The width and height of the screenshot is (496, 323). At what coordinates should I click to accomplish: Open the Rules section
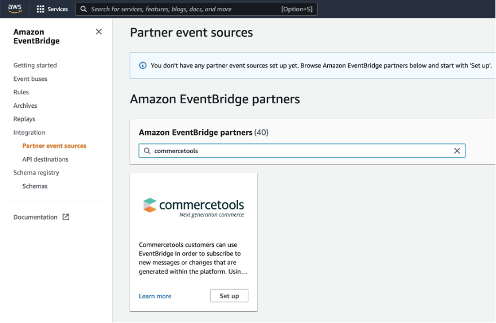(x=21, y=92)
